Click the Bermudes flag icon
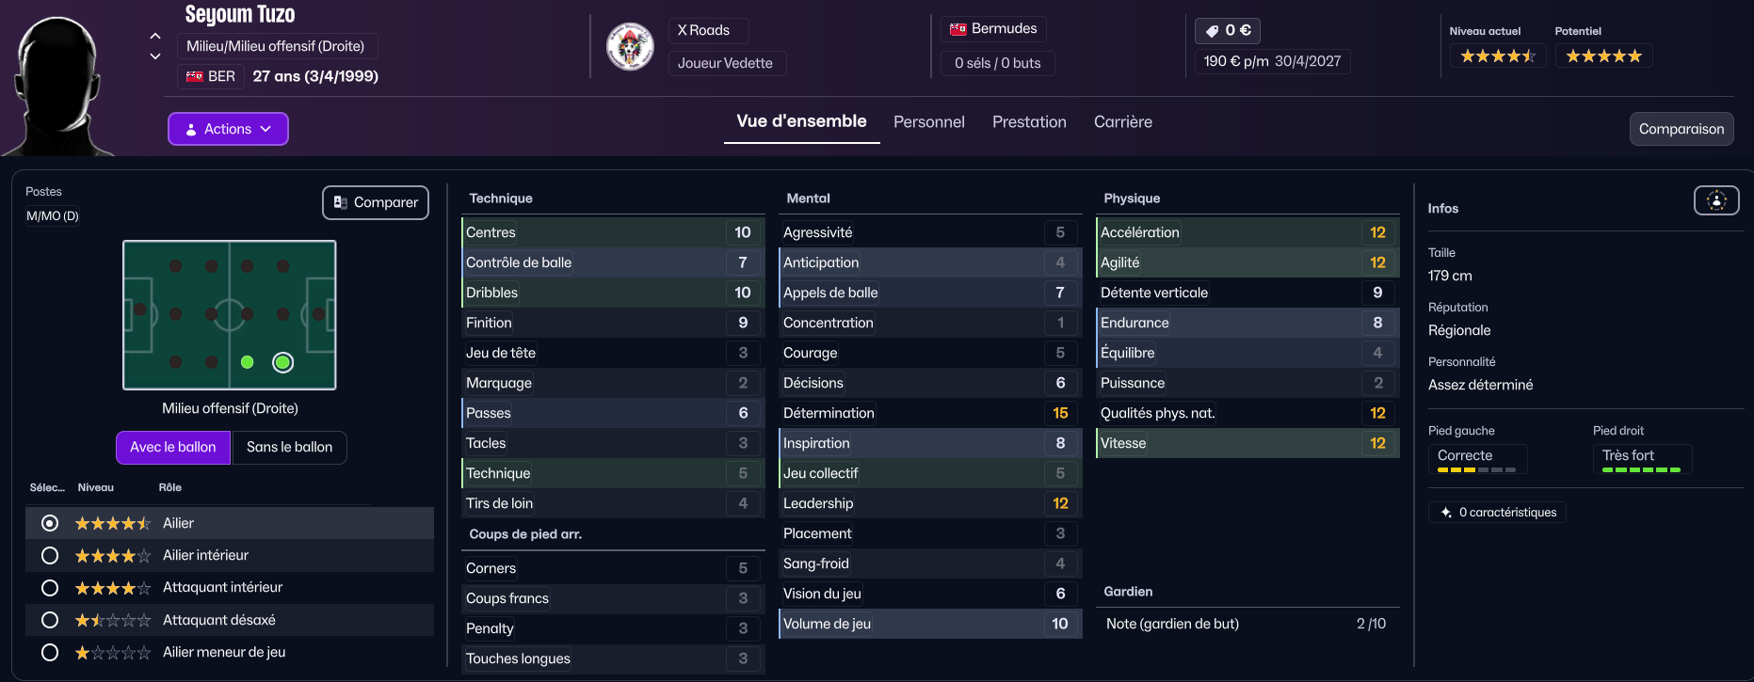 958,29
